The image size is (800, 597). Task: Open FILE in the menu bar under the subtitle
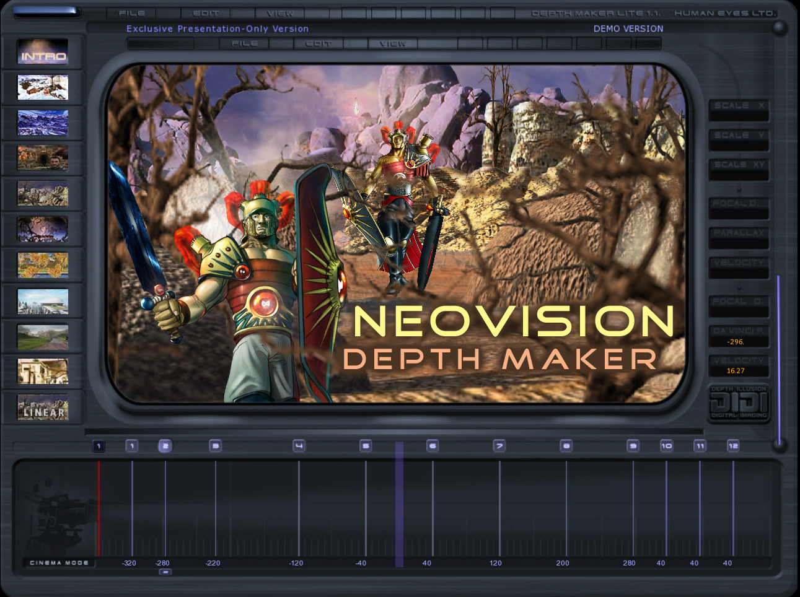click(245, 43)
